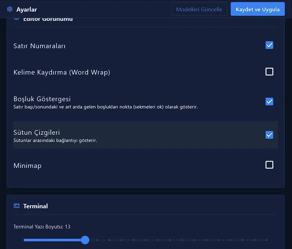Click Kaydet ve Uygula button

tap(257, 9)
